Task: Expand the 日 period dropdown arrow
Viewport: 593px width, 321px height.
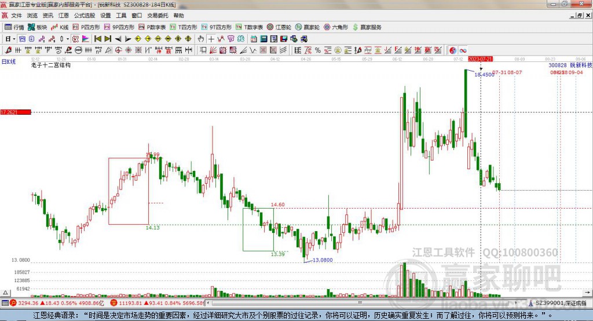Action: click(14, 39)
